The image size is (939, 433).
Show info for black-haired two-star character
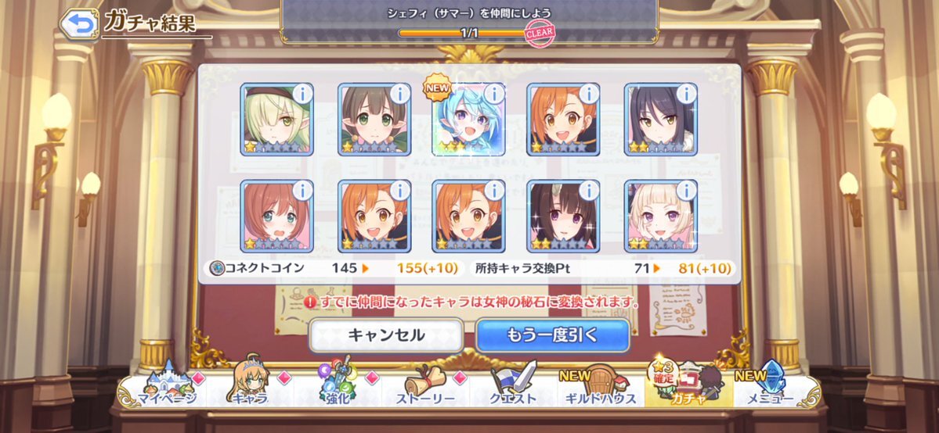click(x=686, y=93)
